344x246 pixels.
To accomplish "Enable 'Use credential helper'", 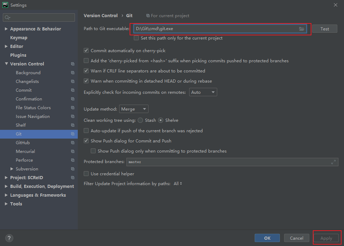I will 86,174.
